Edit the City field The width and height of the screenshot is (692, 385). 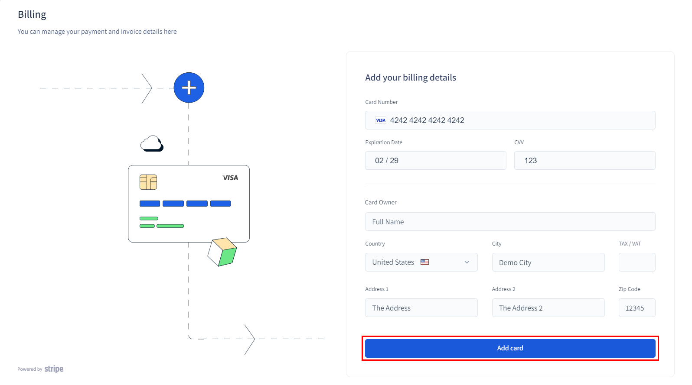pyautogui.click(x=548, y=262)
